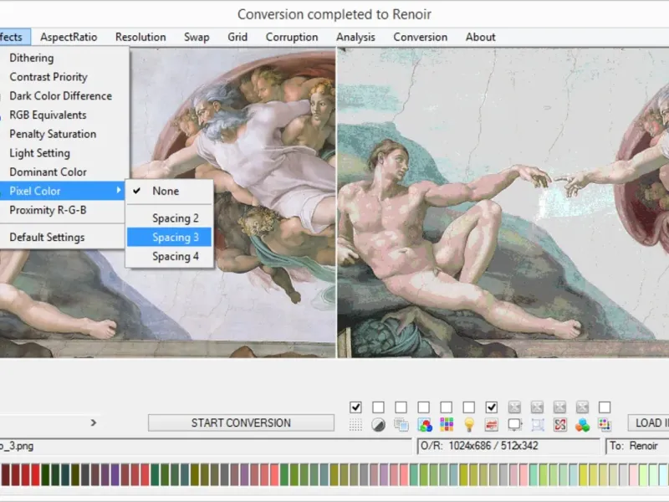Viewport: 669px width, 502px height.
Task: Click the LOAD button at the right
Action: pyautogui.click(x=646, y=423)
